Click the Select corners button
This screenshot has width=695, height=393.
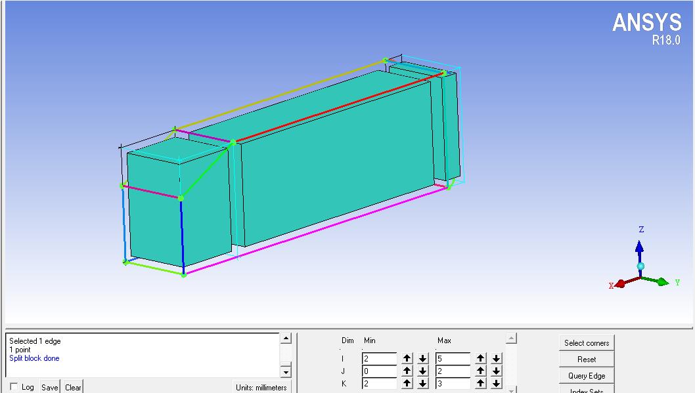click(586, 342)
